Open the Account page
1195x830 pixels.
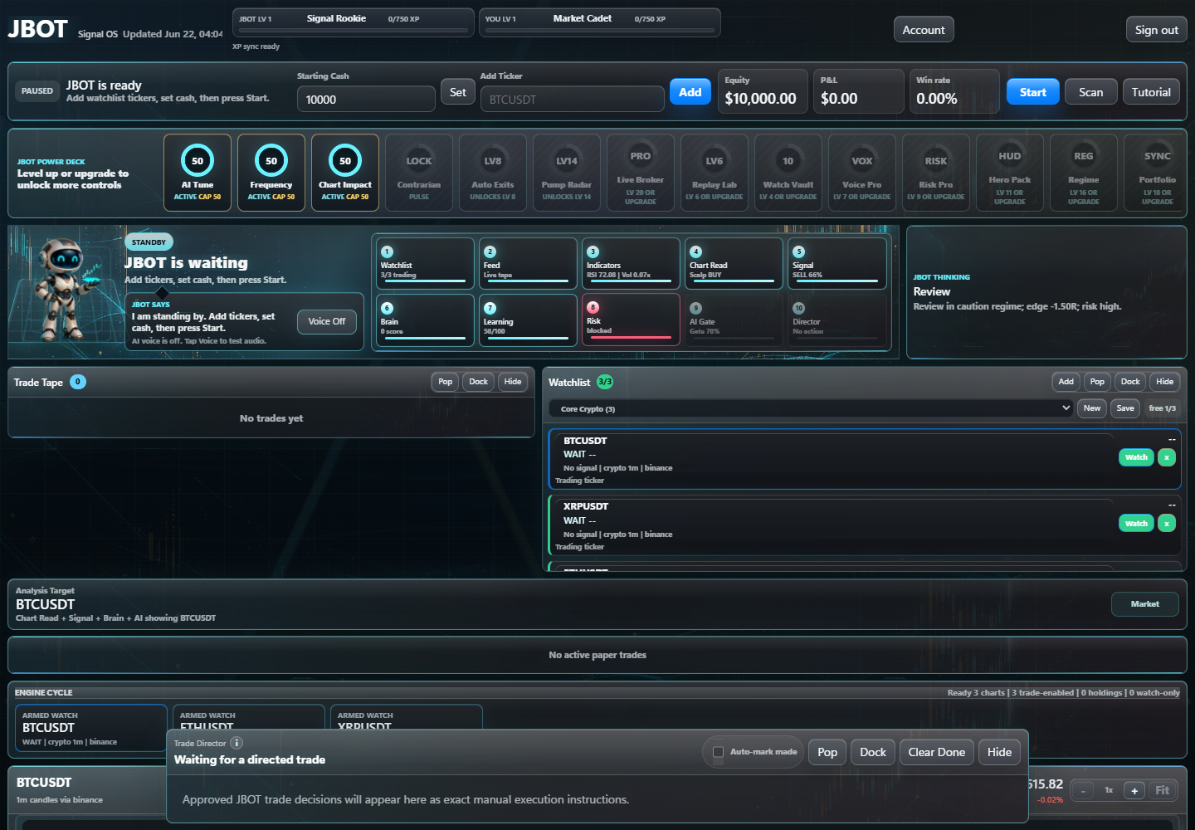point(924,30)
